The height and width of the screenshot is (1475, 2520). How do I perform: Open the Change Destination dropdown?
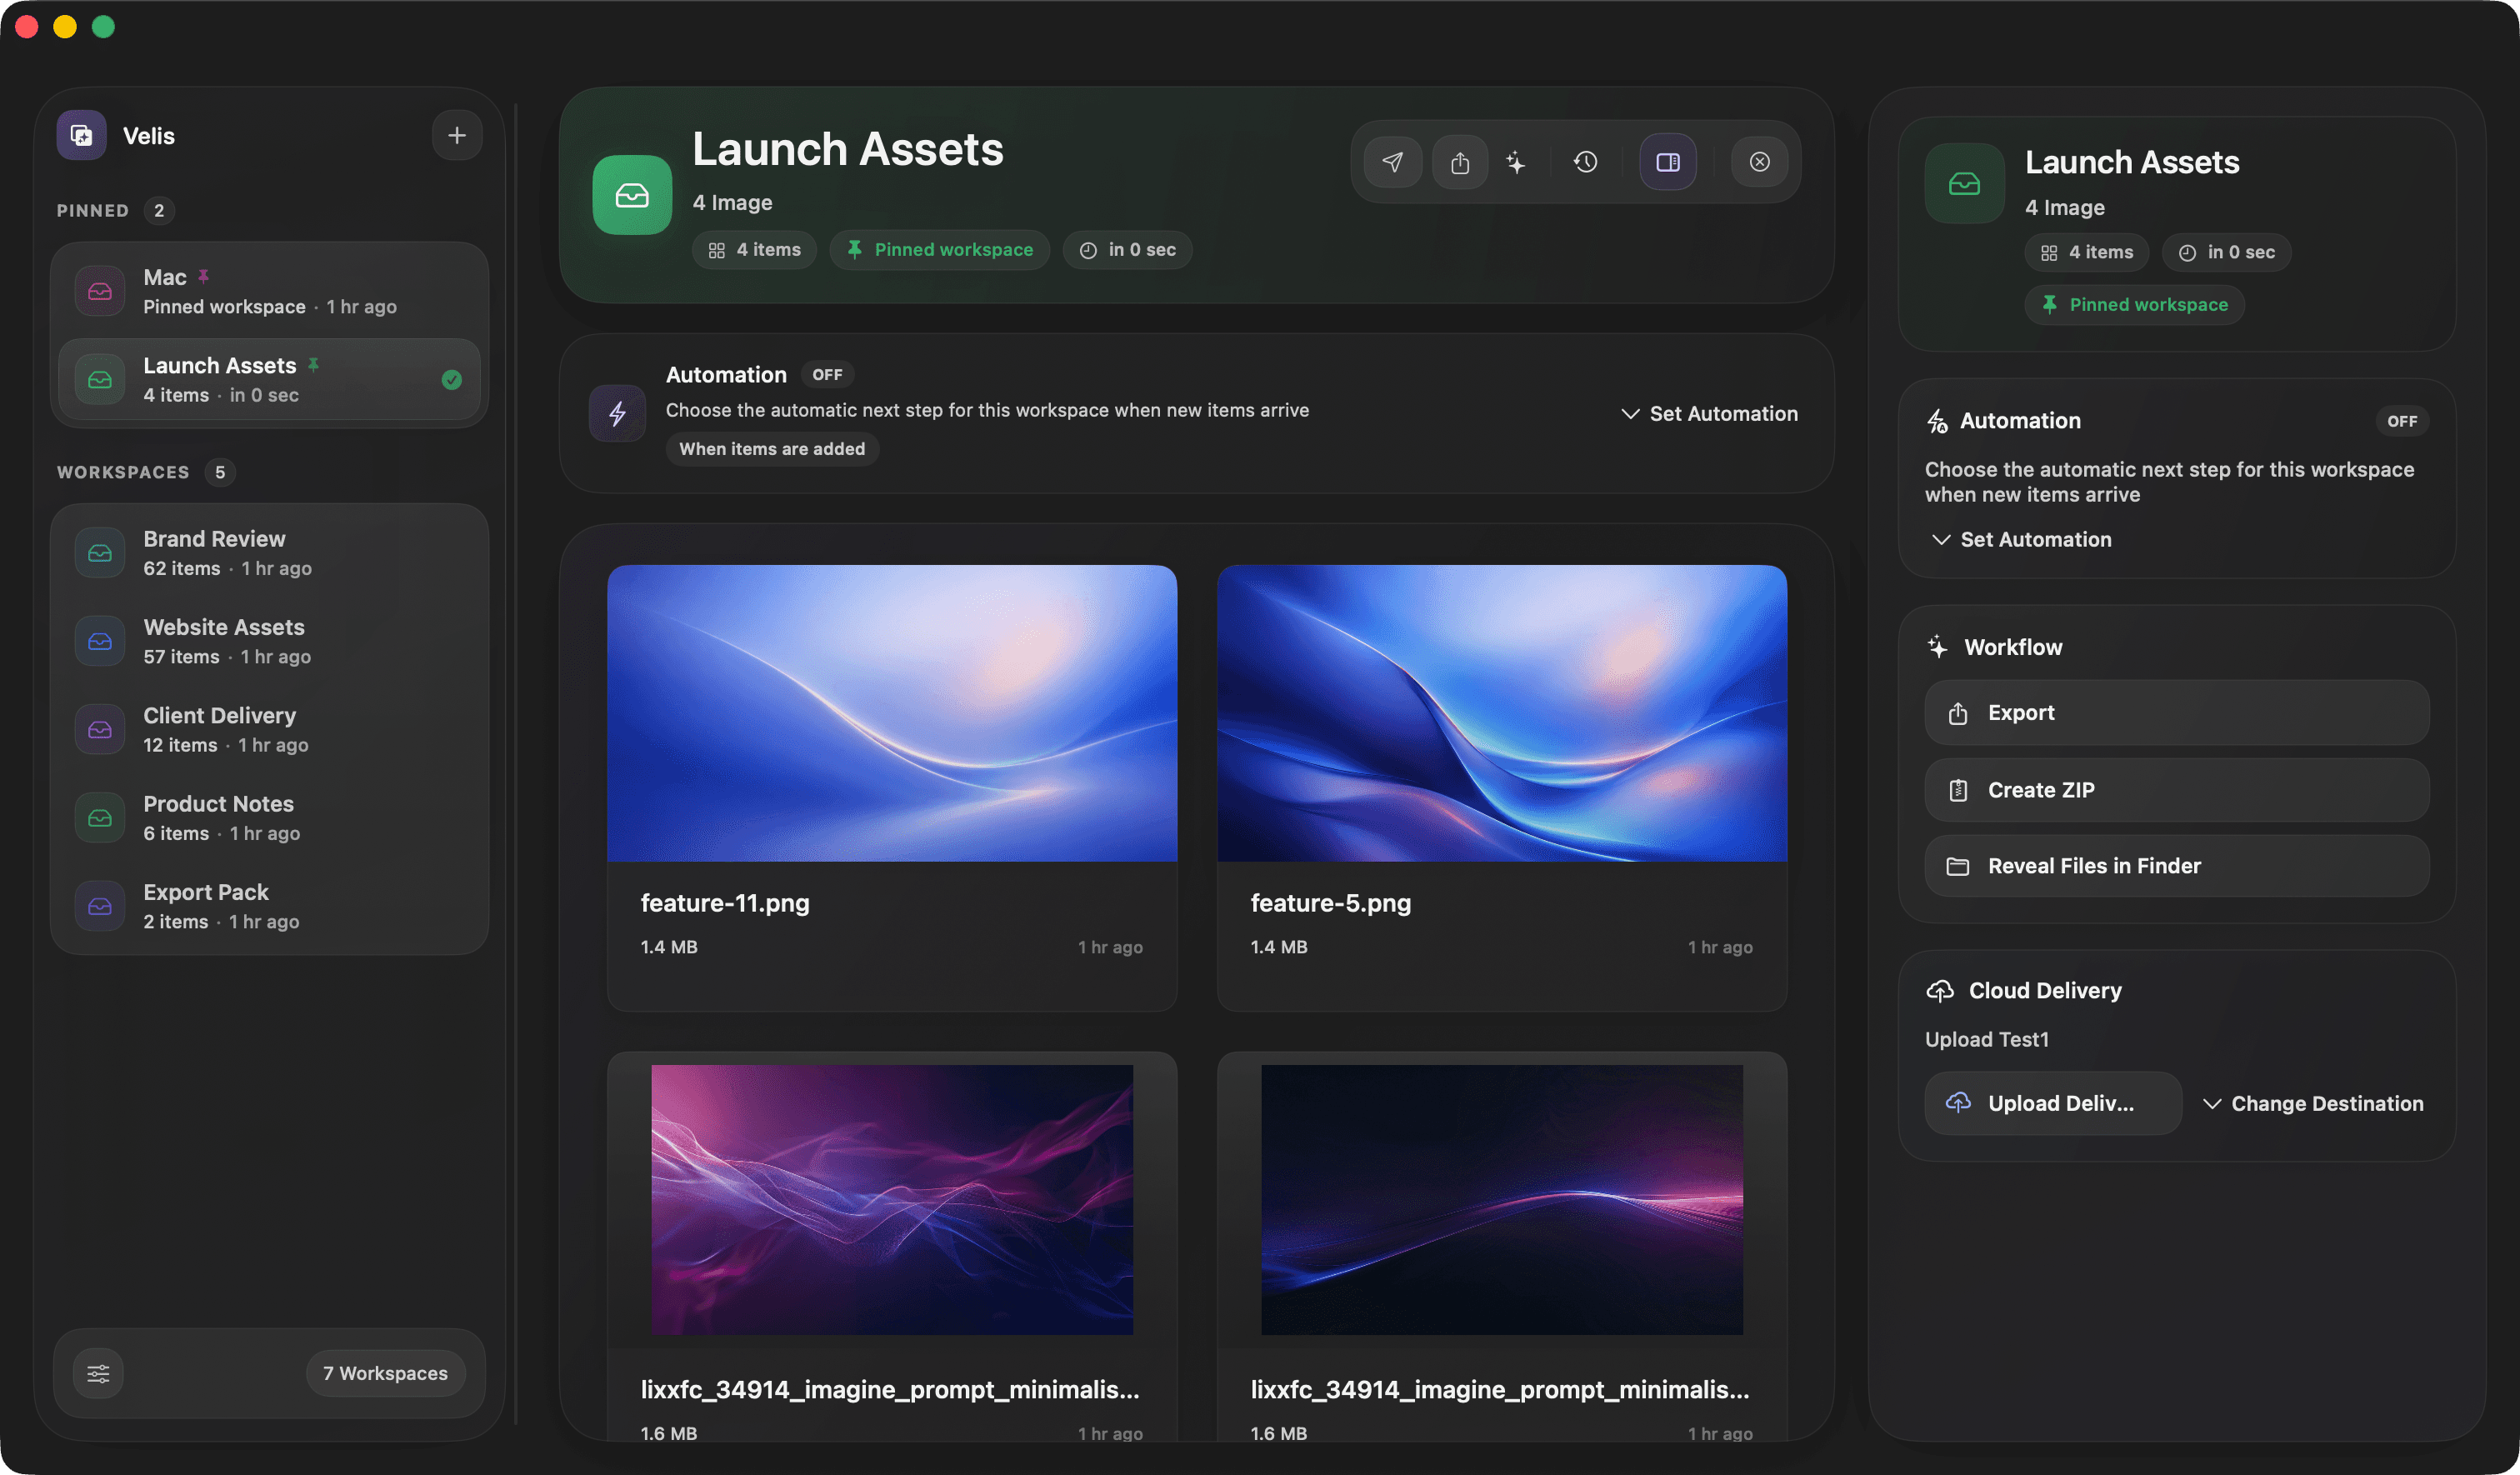tap(2313, 1103)
